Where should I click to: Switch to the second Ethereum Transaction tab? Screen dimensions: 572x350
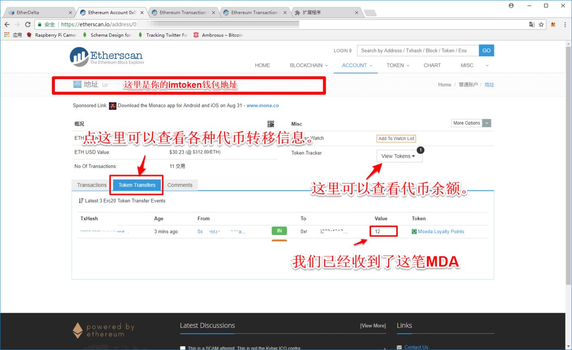click(x=254, y=12)
